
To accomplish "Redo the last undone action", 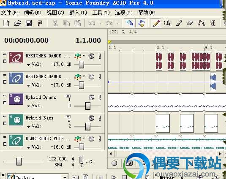I will [109, 23].
